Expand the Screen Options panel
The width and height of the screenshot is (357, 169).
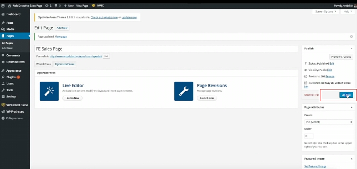(325, 11)
